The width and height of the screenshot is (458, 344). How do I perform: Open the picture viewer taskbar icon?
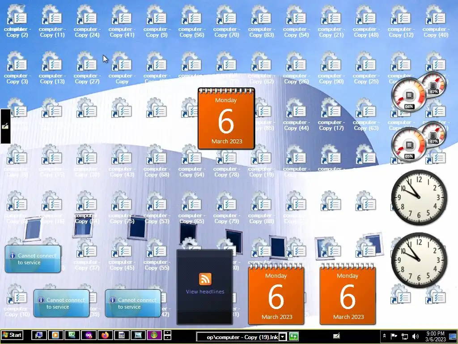pyautogui.click(x=139, y=335)
